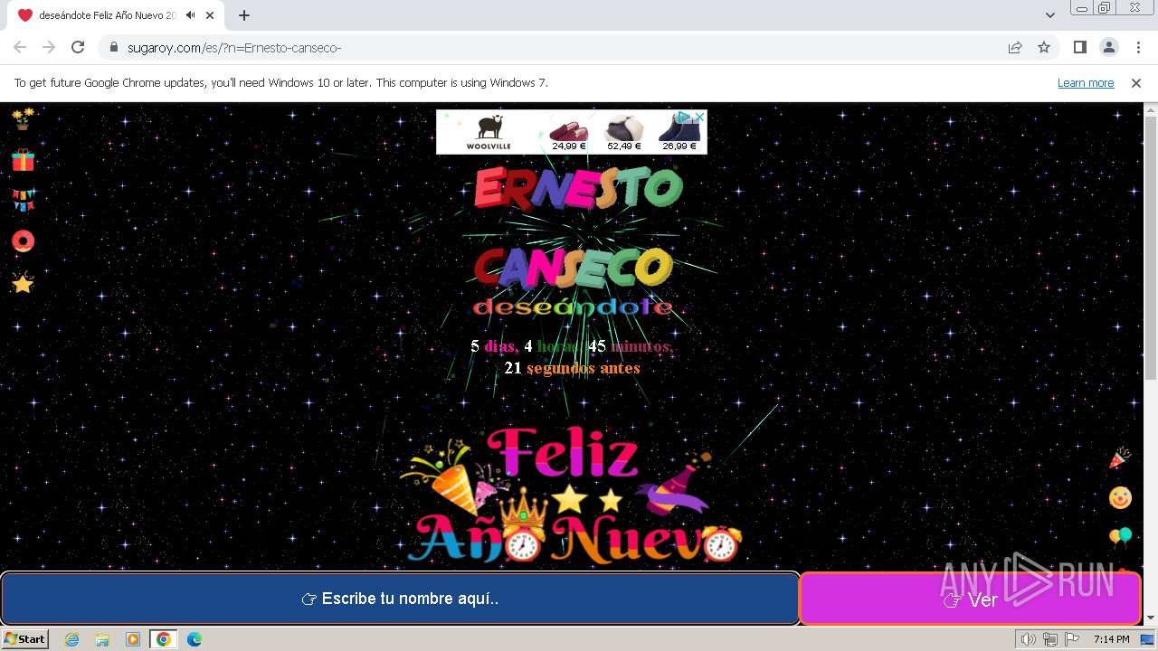Click the gold star icon on left
The image size is (1158, 651).
tap(23, 283)
